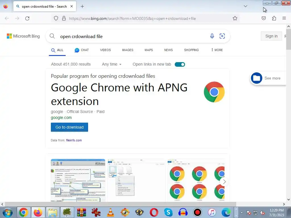Show hidden system tray icons arrow
The height and width of the screenshot is (218, 291).
242,213
